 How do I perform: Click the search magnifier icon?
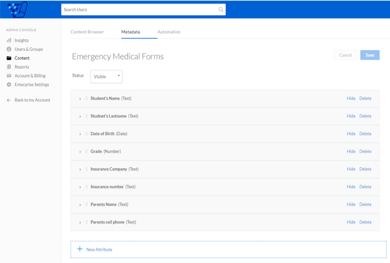pos(221,9)
